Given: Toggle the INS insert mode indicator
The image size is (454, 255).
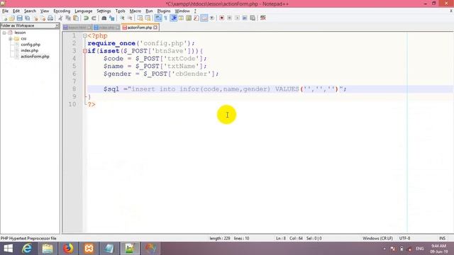Looking at the screenshot, I should coord(442,239).
